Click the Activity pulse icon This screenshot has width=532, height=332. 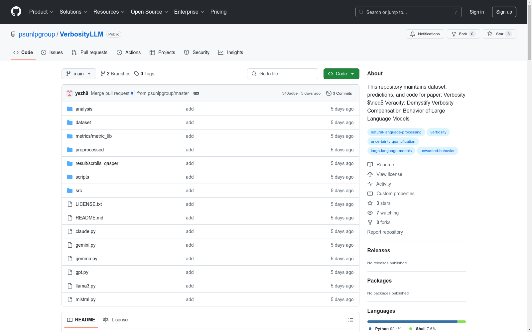click(370, 184)
